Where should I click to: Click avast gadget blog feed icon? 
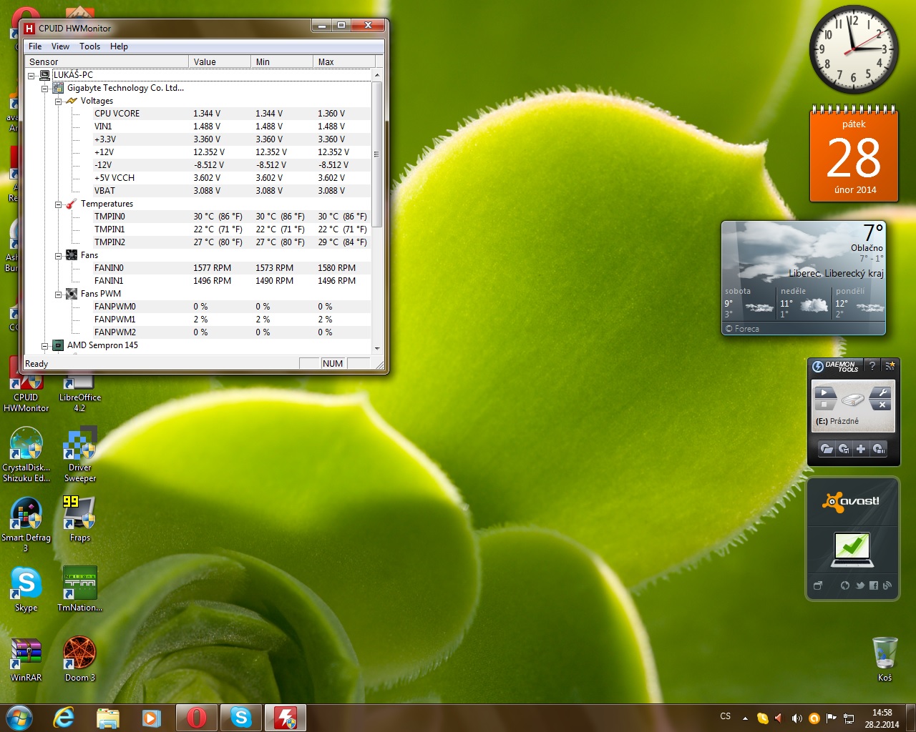[x=887, y=585]
